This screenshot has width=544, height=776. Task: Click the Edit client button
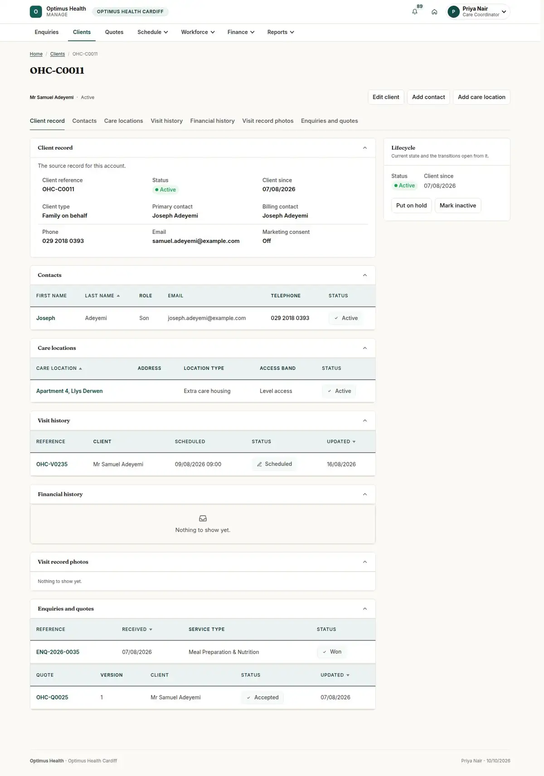tap(386, 97)
